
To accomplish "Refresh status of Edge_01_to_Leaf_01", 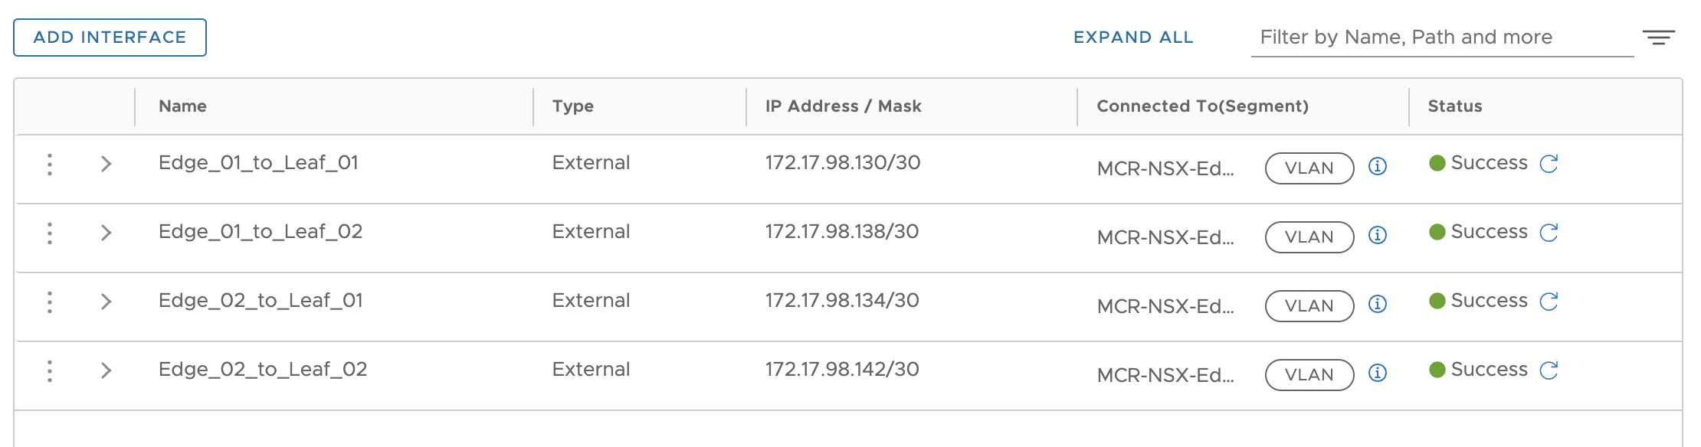I will [1549, 164].
